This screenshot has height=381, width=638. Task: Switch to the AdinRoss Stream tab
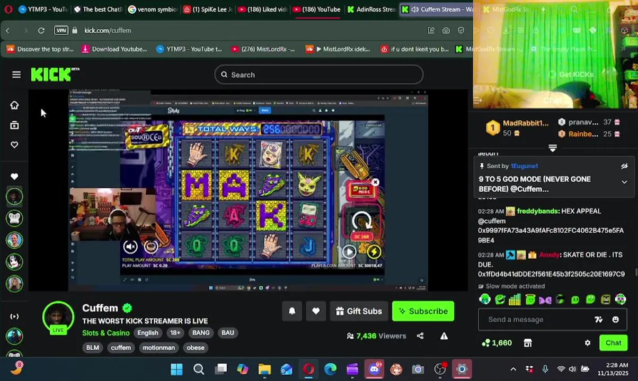[371, 9]
